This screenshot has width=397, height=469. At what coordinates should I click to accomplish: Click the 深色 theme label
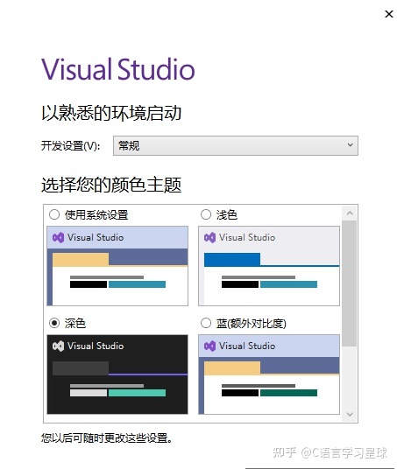75,324
